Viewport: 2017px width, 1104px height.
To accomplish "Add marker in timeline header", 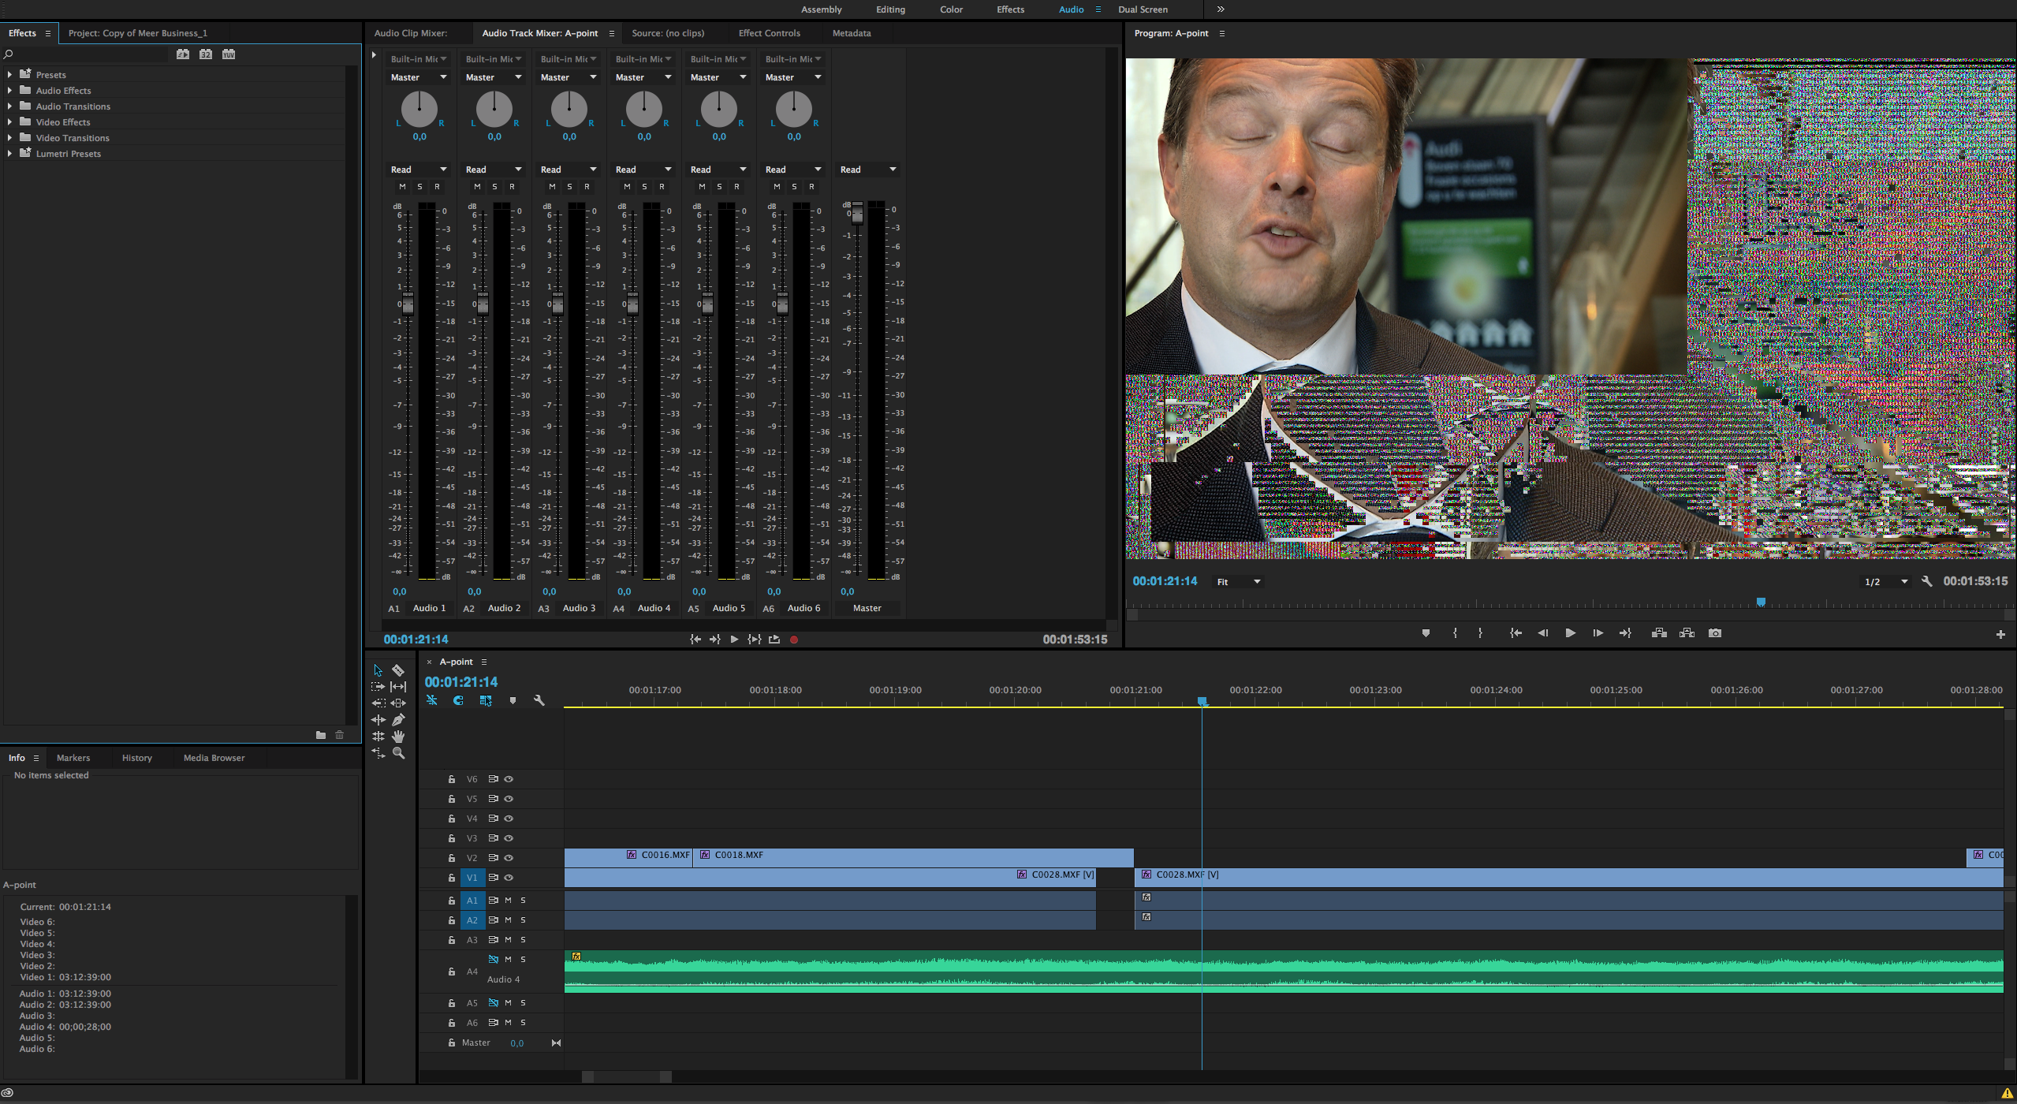I will point(513,700).
